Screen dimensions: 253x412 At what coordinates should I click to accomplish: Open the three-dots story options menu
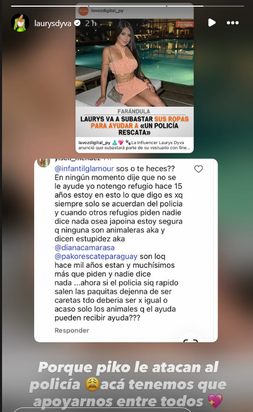click(233, 23)
